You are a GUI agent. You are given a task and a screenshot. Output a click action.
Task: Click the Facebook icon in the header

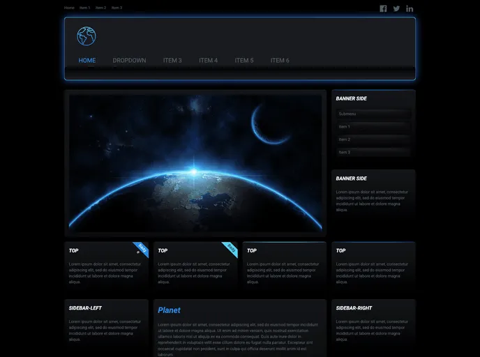point(383,8)
